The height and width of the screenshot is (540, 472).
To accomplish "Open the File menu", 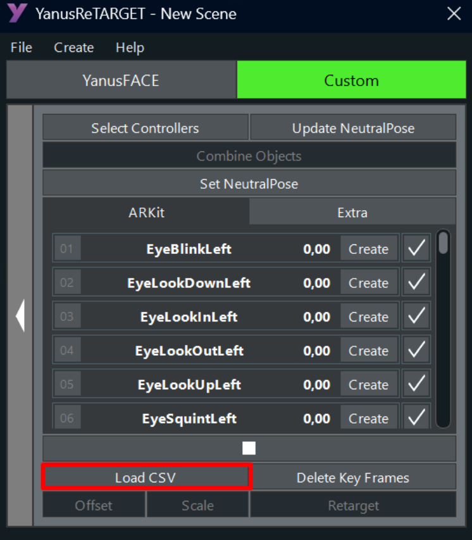I will pyautogui.click(x=22, y=47).
